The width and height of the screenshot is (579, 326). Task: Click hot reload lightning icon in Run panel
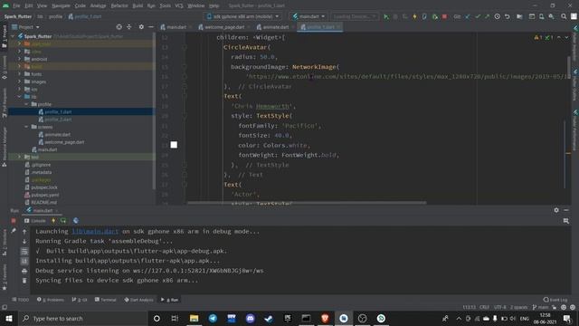coord(53,221)
